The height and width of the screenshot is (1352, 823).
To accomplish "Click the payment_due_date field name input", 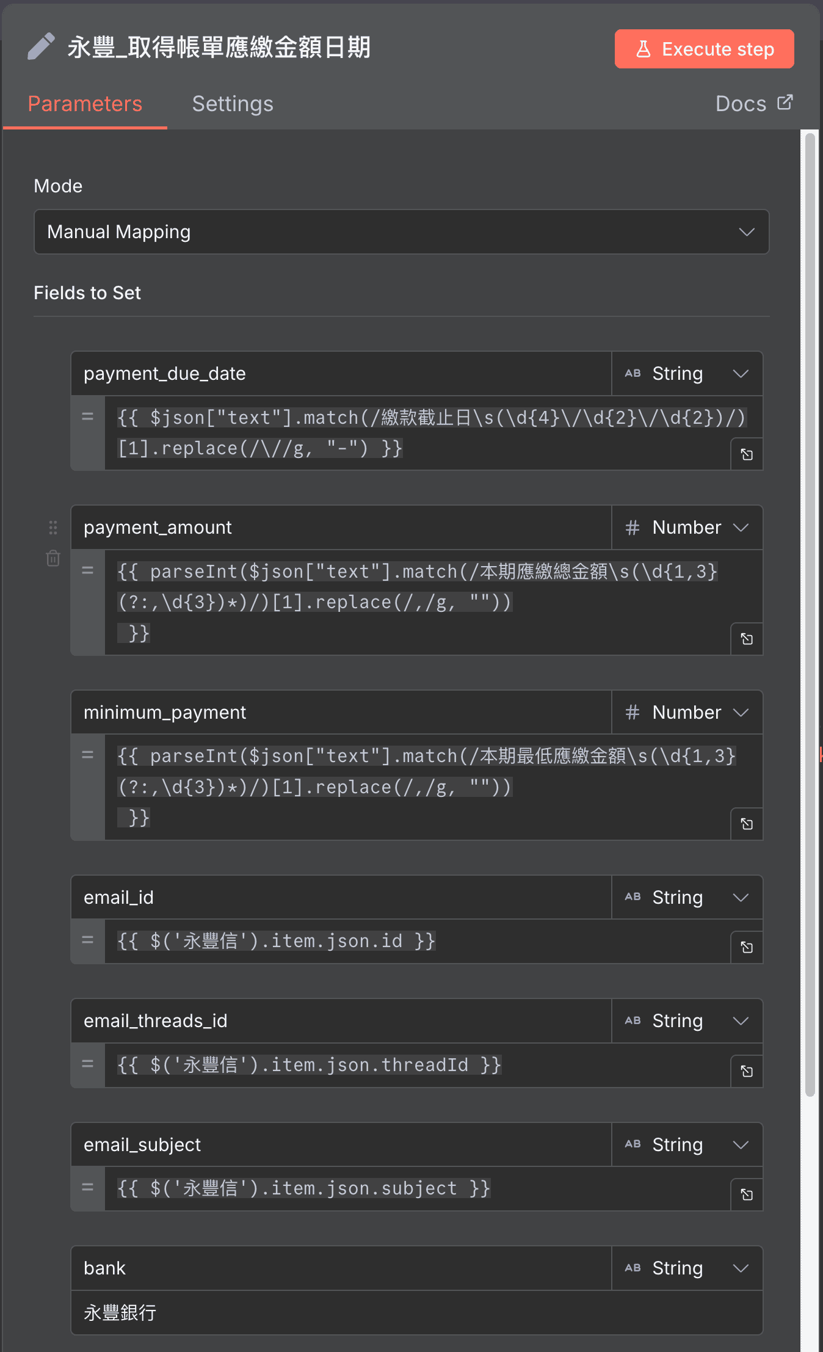I will tap(341, 373).
